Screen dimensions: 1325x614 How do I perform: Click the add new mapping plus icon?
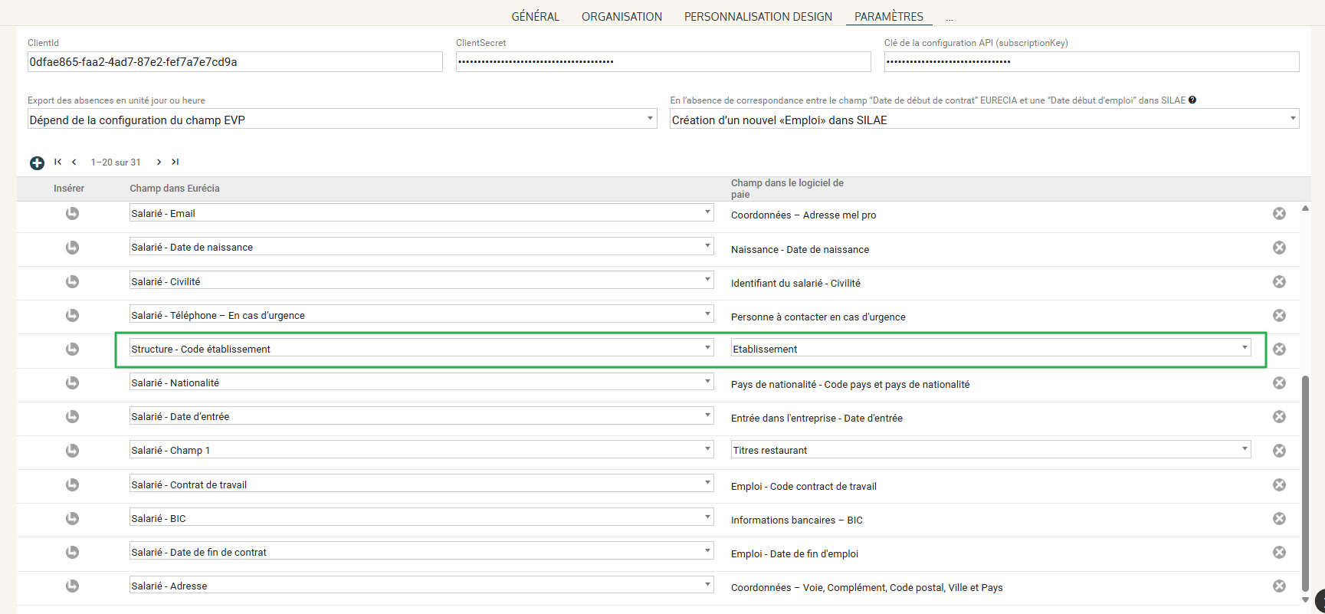tap(37, 163)
